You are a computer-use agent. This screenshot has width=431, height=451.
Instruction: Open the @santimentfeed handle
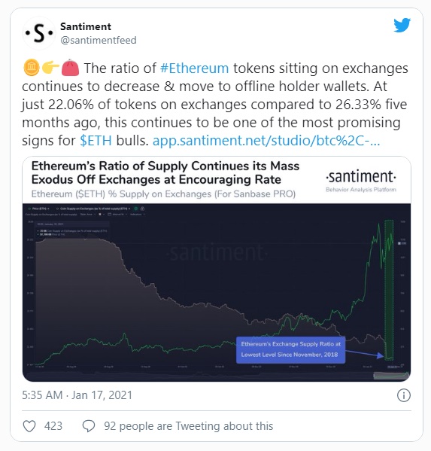click(99, 40)
